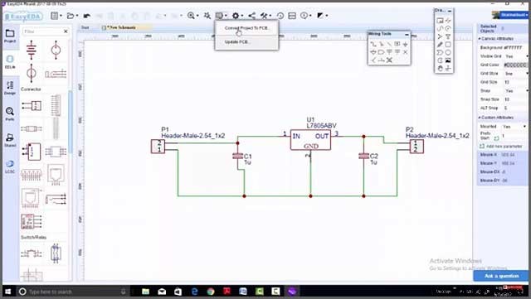This screenshot has width=531, height=299.
Task: Select the battery symbol in the library
Action: [x=32, y=50]
